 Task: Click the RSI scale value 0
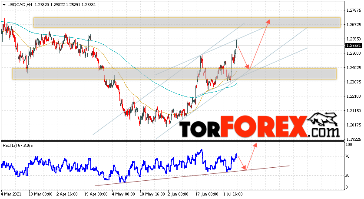click(347, 187)
